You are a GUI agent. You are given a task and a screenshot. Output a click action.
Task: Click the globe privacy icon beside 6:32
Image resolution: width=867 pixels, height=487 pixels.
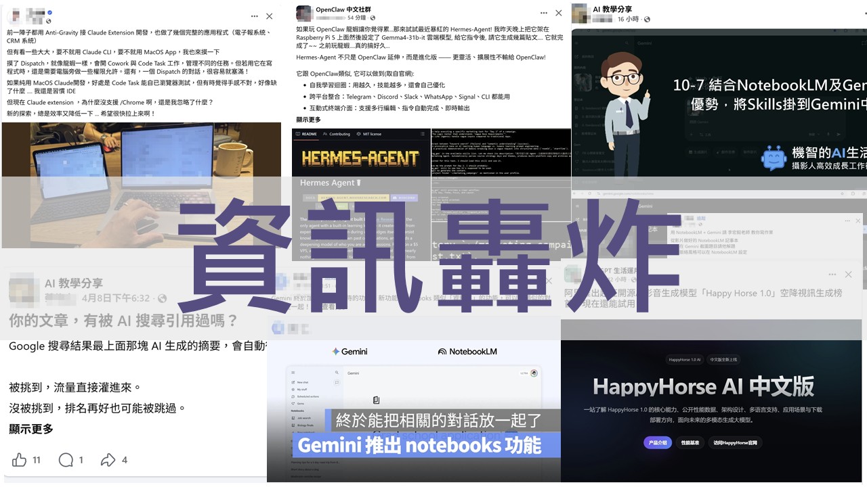pos(162,298)
